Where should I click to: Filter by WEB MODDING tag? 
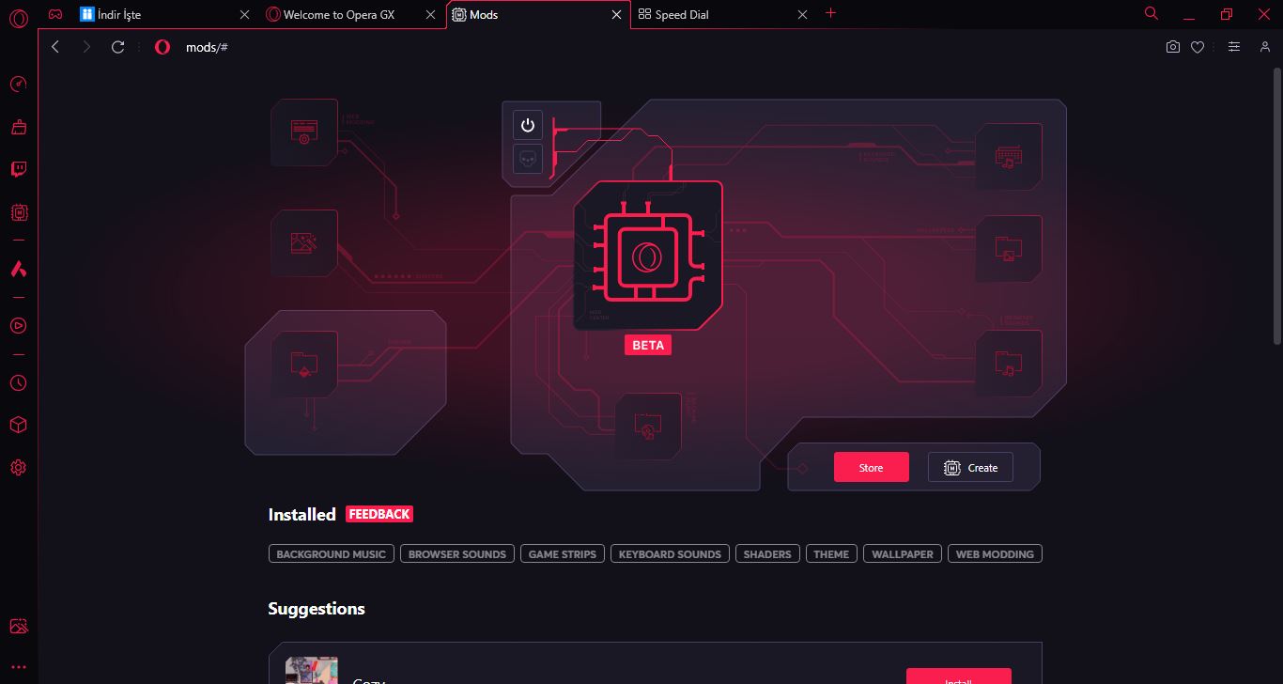[x=995, y=554]
